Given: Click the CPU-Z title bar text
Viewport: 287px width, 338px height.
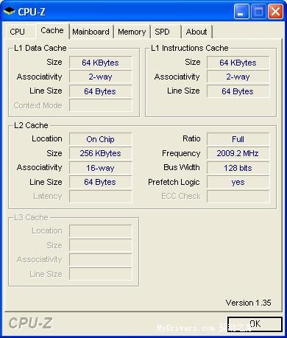Looking at the screenshot, I should tap(32, 12).
